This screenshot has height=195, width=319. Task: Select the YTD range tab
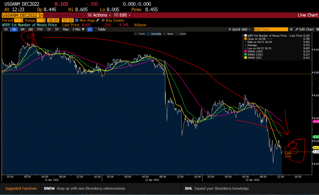(x=40, y=30)
